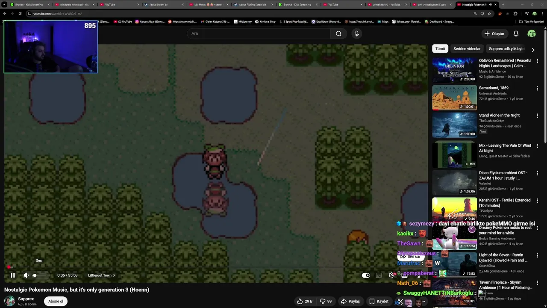Open options for Light of the Seven video

point(537,255)
